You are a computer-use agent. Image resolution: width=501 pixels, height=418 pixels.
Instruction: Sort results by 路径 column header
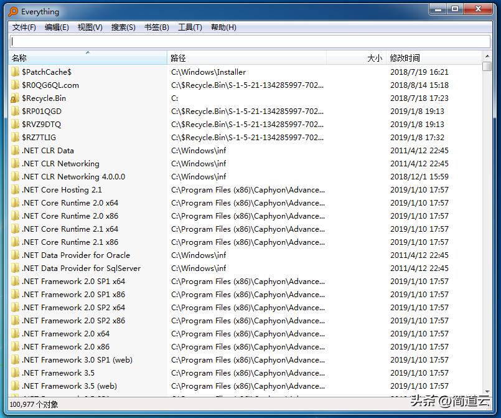point(246,58)
